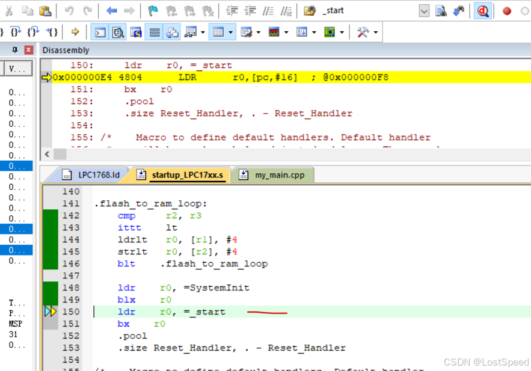Click the .flash_to_ram_loop: label on line 141
This screenshot has width=531, height=371.
151,204
